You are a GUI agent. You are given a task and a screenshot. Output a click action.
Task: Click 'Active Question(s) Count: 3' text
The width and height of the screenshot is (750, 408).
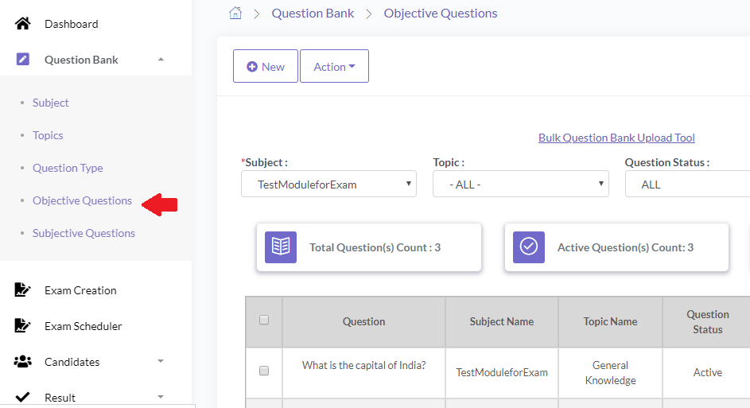pos(625,248)
